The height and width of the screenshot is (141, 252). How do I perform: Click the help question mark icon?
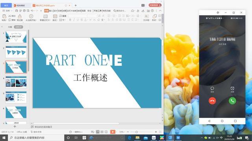[152, 11]
